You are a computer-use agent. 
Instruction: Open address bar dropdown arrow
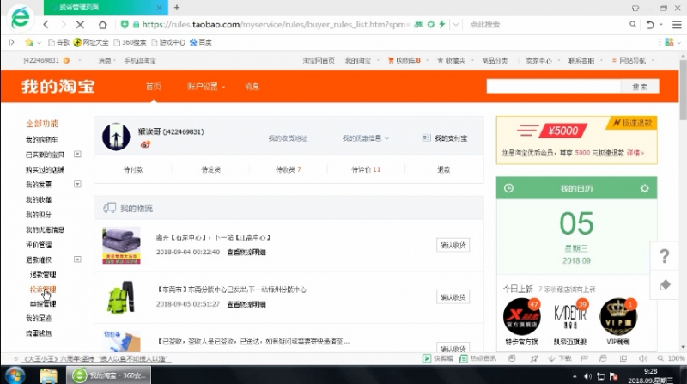pyautogui.click(x=456, y=25)
